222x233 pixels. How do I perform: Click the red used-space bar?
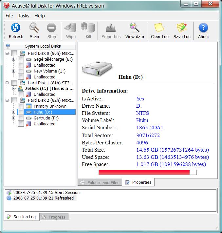[x=144, y=172]
